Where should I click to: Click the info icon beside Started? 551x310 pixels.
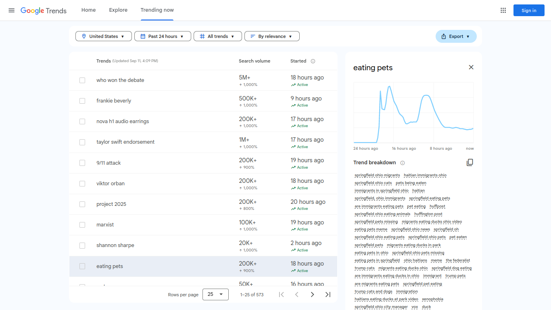tap(313, 61)
